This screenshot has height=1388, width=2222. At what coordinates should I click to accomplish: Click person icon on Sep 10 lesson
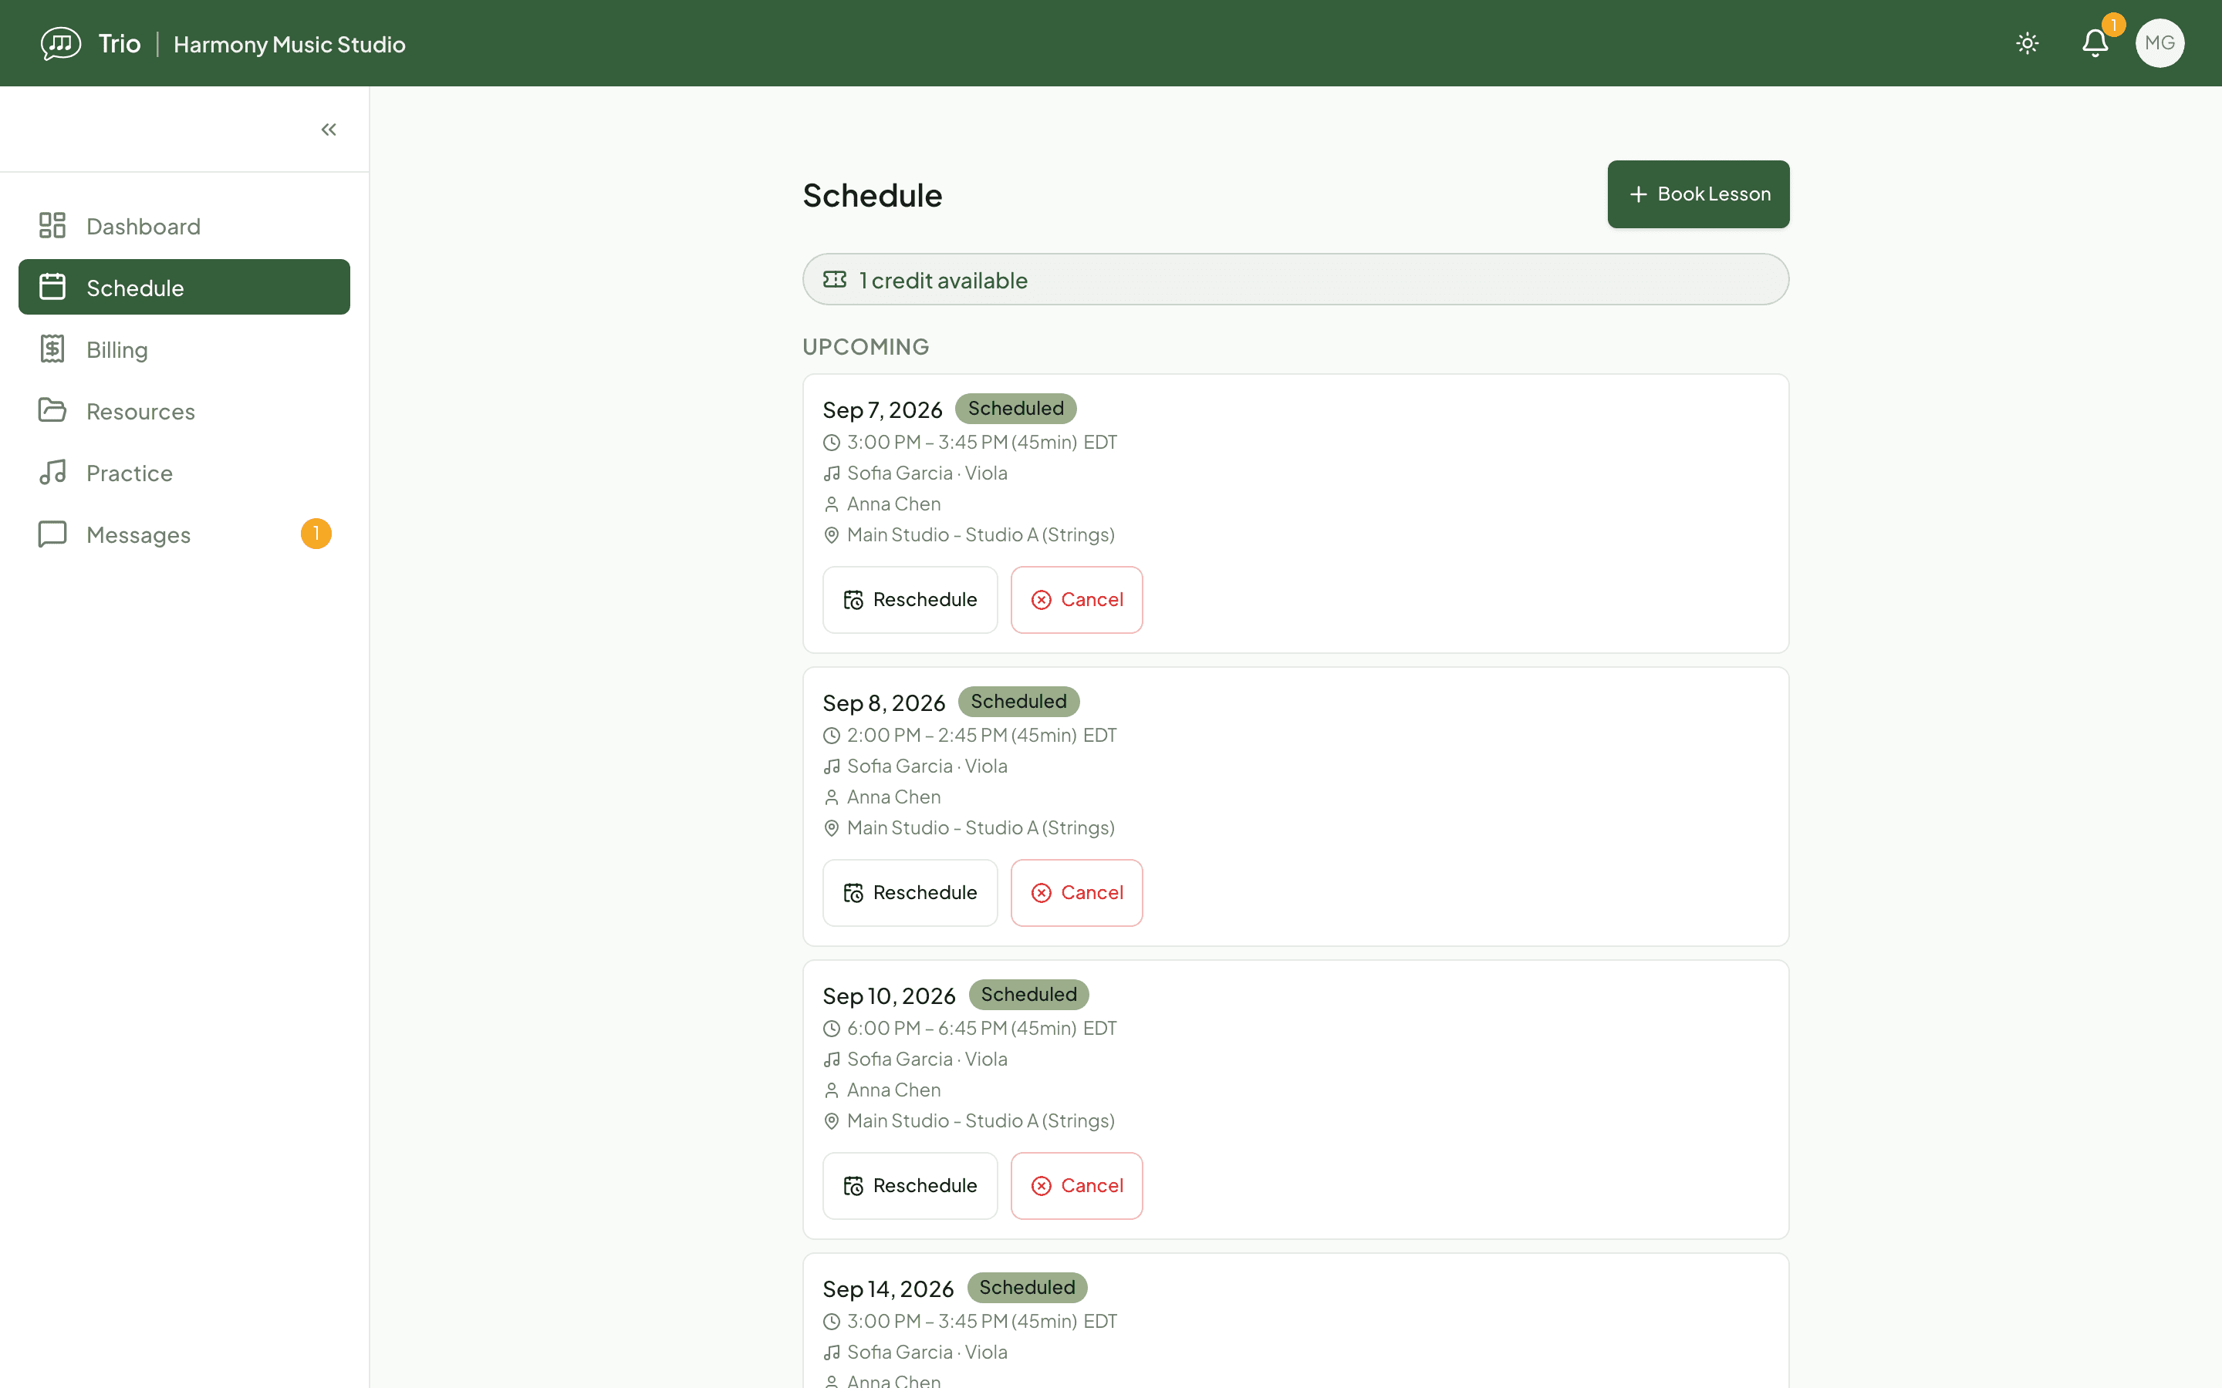[x=831, y=1090]
